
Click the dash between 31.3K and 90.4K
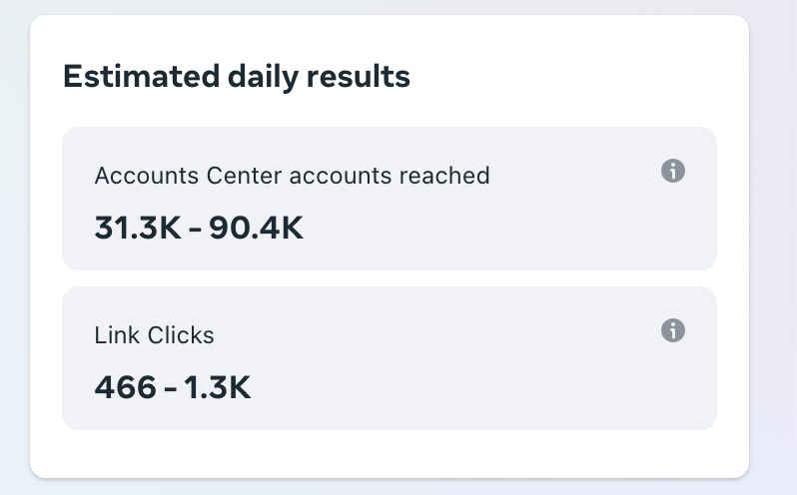195,230
